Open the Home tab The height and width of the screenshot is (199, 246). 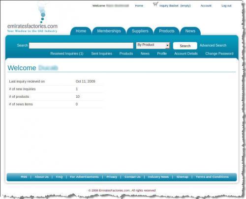point(81,31)
